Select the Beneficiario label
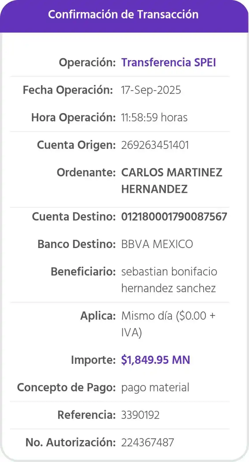The image size is (249, 462). point(83,272)
